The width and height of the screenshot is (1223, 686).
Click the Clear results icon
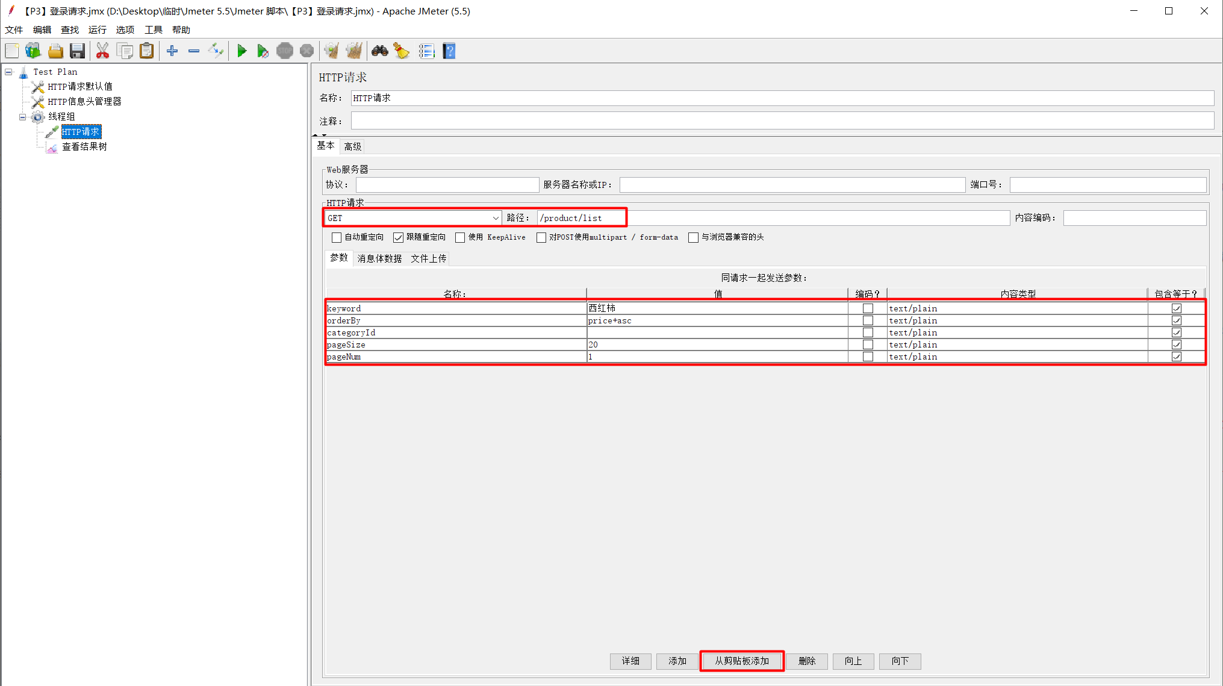tap(332, 51)
